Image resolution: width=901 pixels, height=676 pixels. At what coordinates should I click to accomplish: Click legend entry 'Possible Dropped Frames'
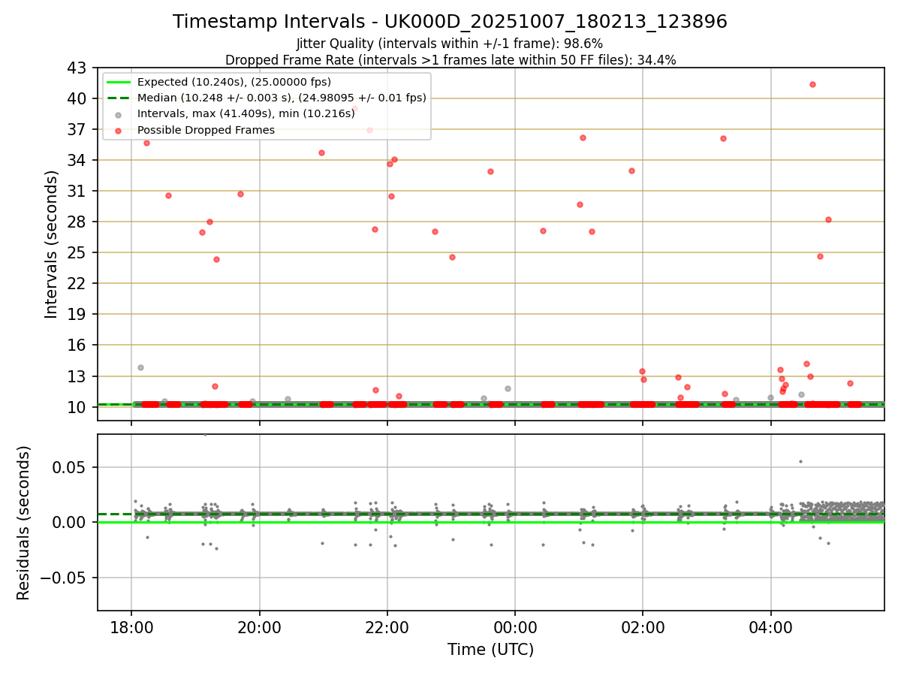click(206, 130)
